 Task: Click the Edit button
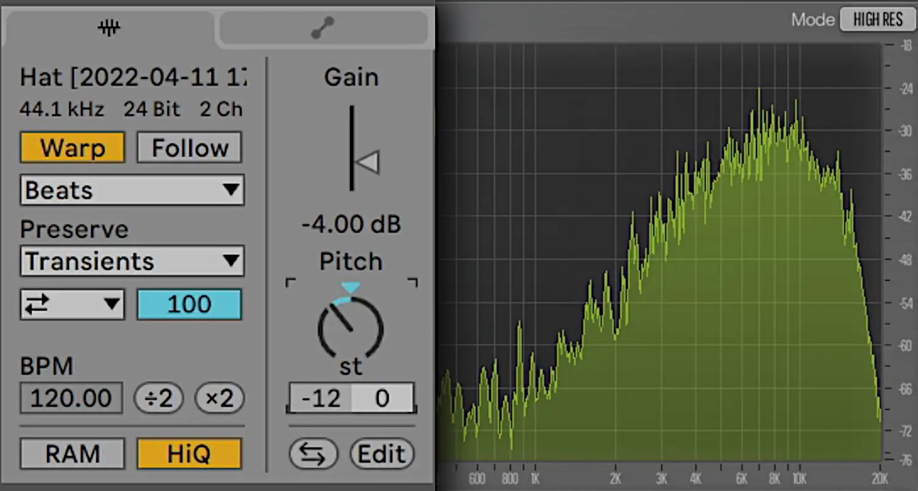click(x=381, y=454)
